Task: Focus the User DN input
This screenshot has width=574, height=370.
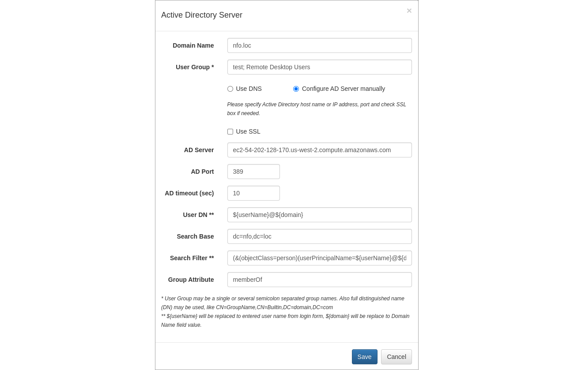Action: coord(319,215)
